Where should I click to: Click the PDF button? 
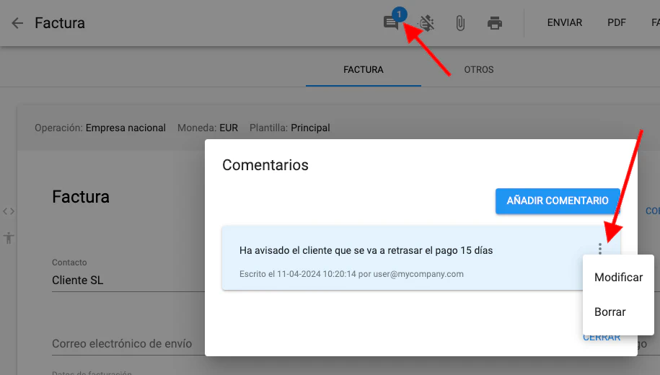[617, 23]
